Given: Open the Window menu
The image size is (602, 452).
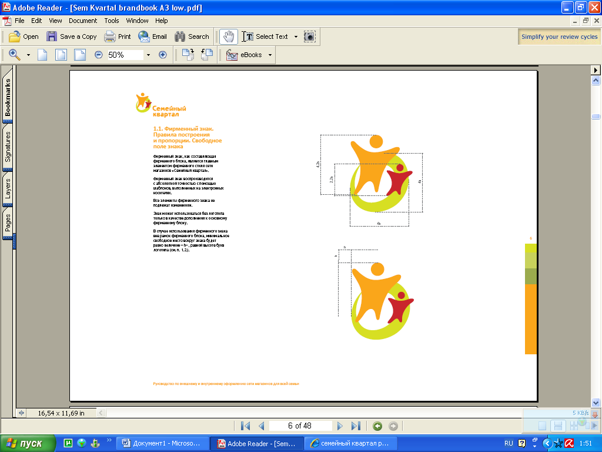Looking at the screenshot, I should tap(137, 21).
